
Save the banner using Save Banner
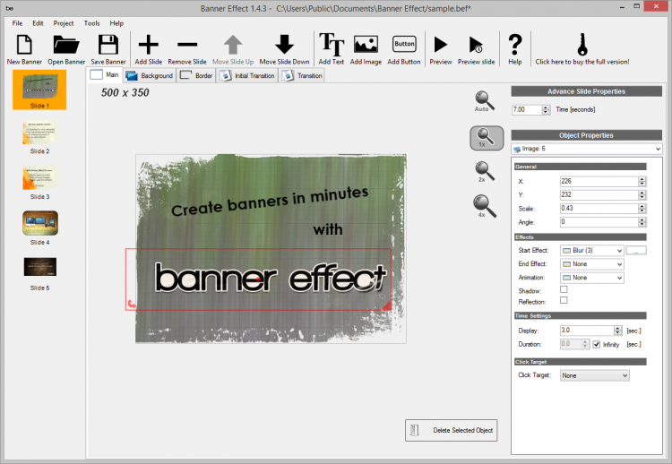tap(108, 45)
